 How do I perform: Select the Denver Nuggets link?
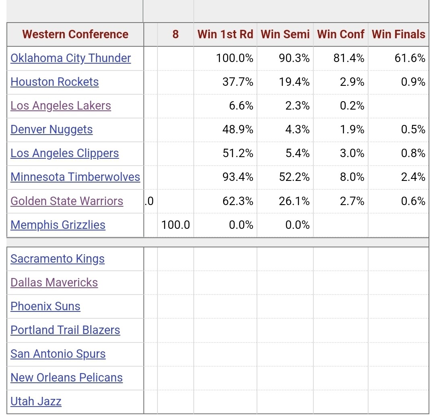[52, 129]
